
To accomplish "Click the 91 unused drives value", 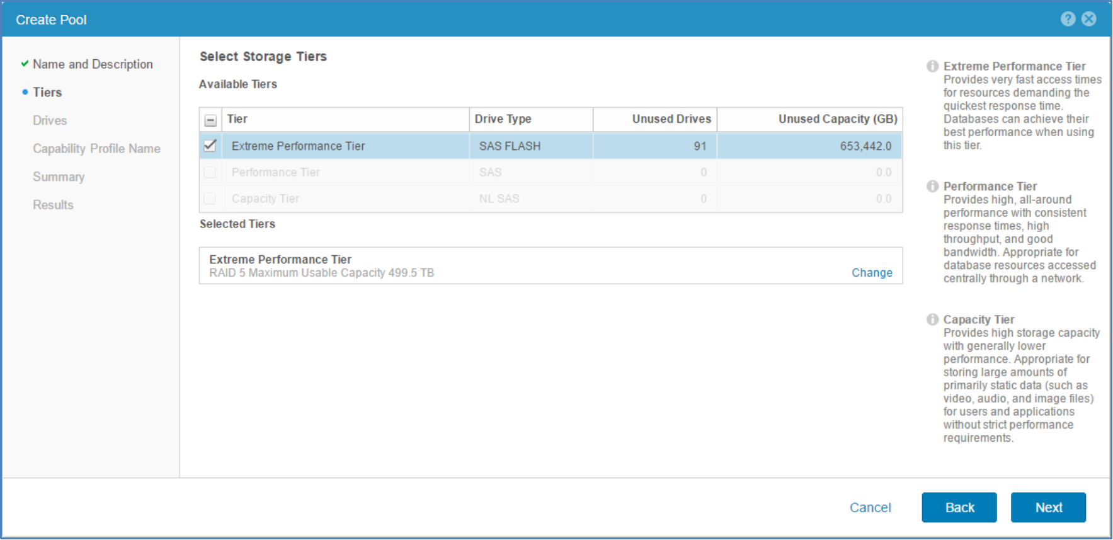I will pos(700,146).
